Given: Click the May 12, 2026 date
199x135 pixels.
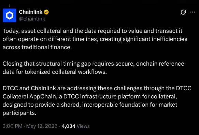Looking at the screenshot, I should tap(42, 126).
